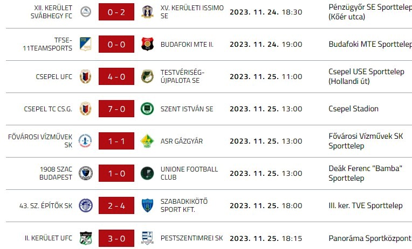The image size is (412, 249).
Task: Click the Panoráma Sportközpont venue text
Action: [370, 238]
